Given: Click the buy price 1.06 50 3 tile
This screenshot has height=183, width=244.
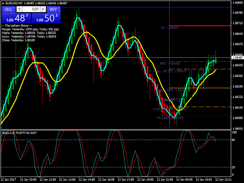Looking at the screenshot, I should [x=46, y=18].
